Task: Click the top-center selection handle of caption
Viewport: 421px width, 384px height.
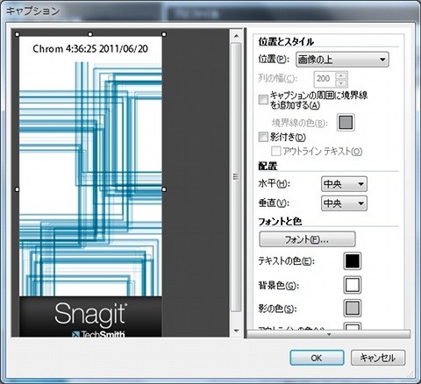Action: pyautogui.click(x=90, y=34)
